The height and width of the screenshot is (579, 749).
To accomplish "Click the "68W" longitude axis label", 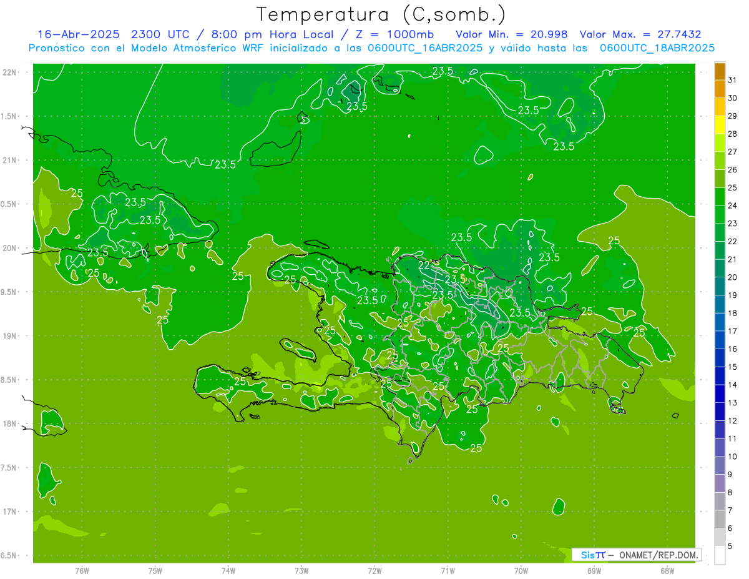I will point(667,571).
